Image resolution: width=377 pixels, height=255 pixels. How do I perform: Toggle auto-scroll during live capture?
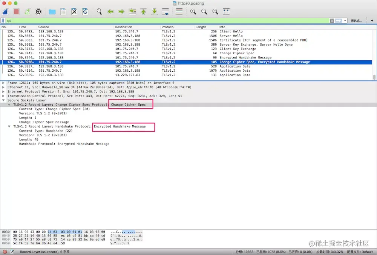coord(166,12)
